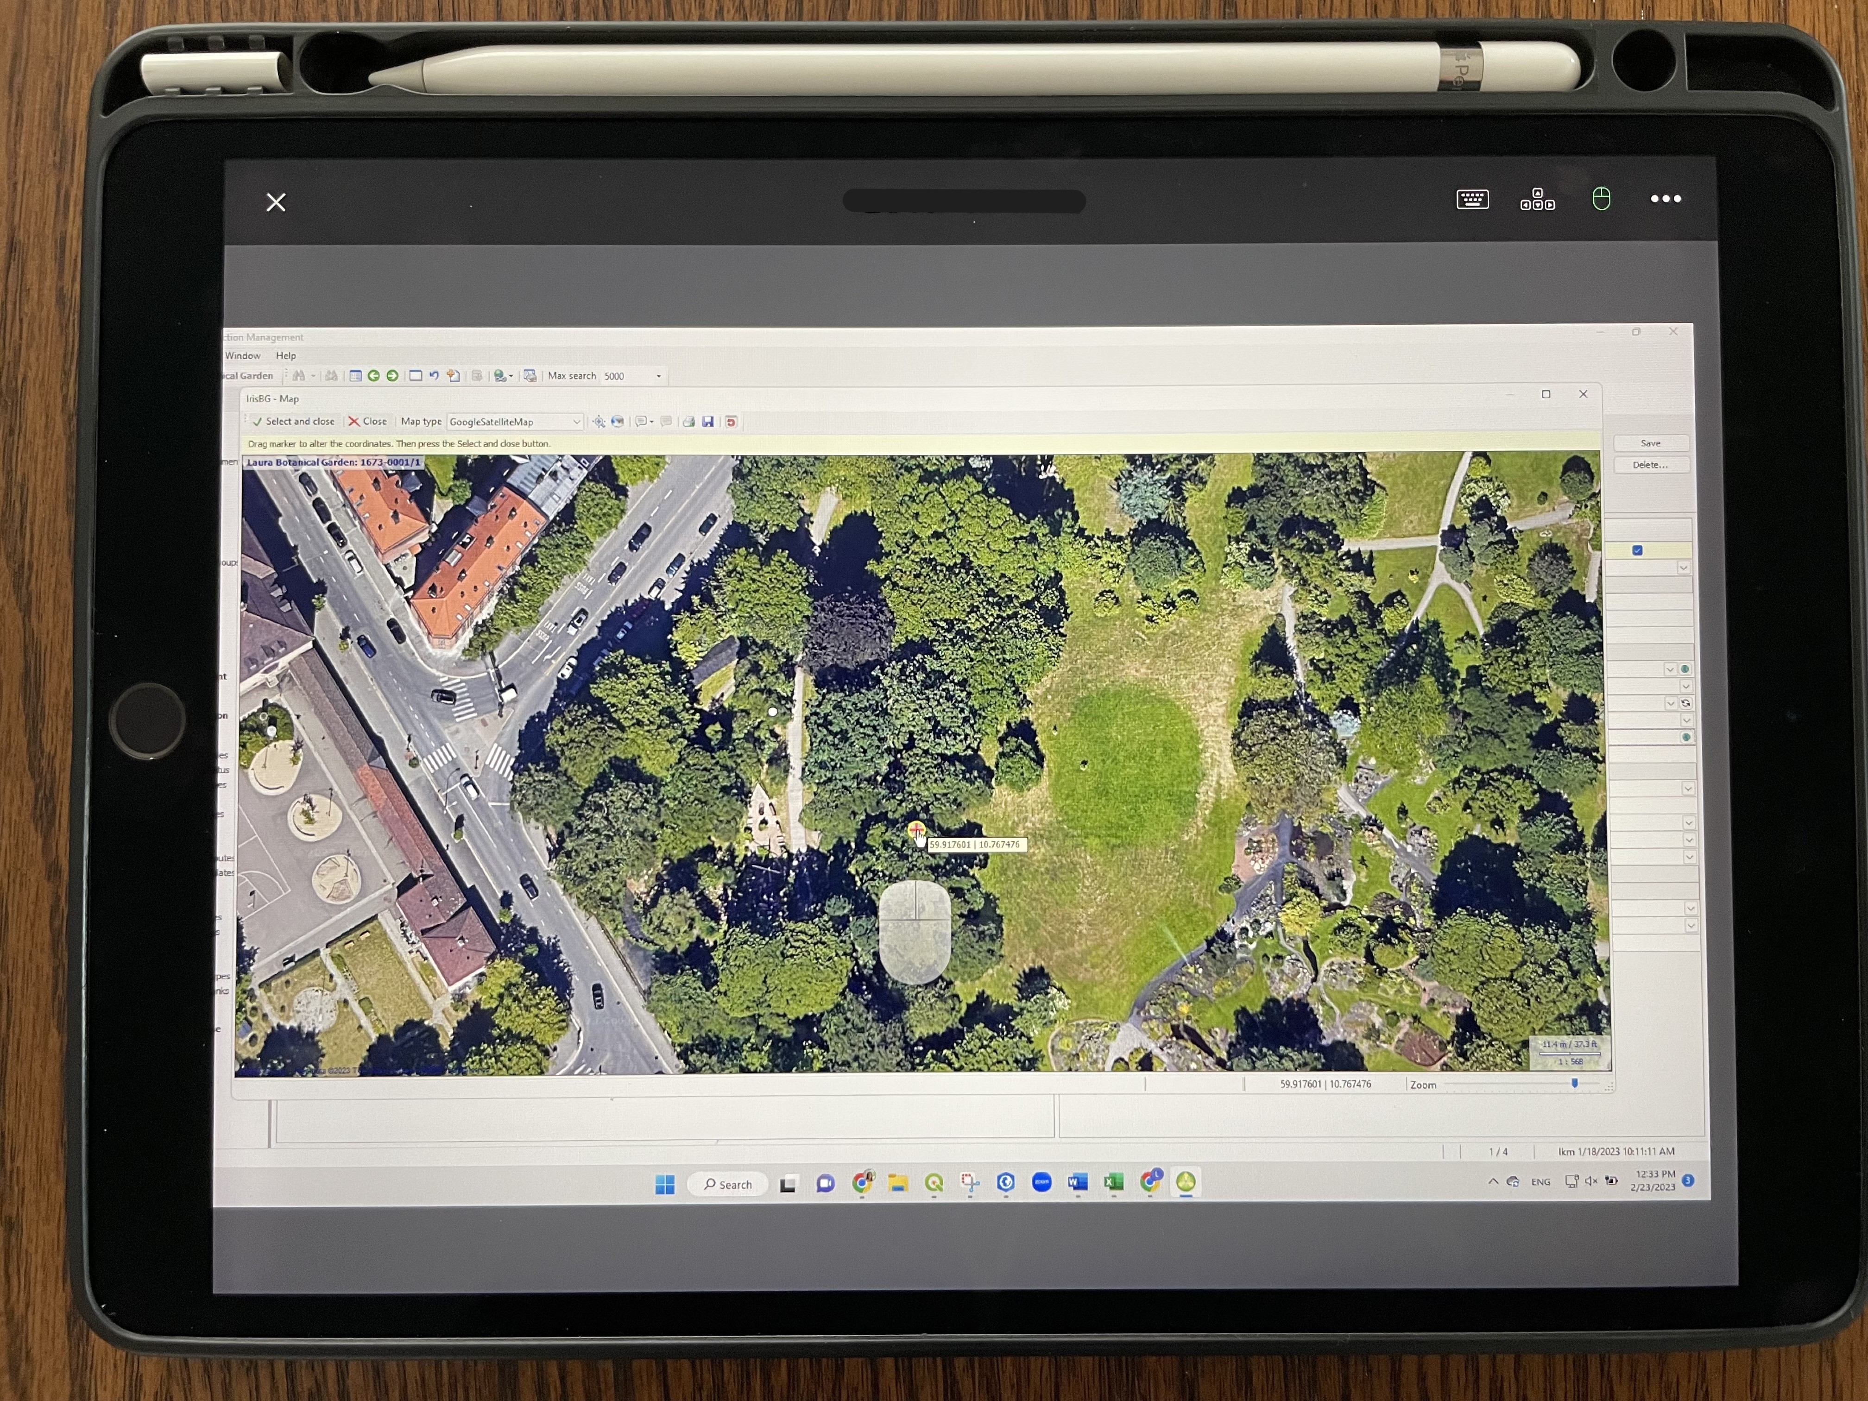Expand the dropdown directly below the blue checkbox
Viewport: 1868px width, 1401px height.
click(x=1683, y=568)
